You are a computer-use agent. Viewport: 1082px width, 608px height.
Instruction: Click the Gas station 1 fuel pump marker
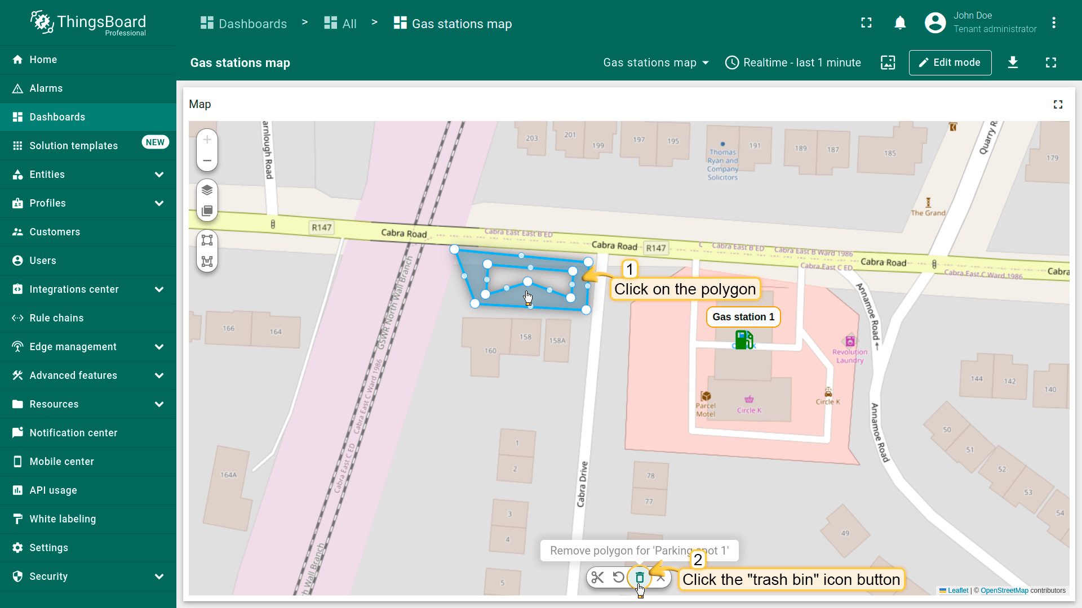[743, 340]
